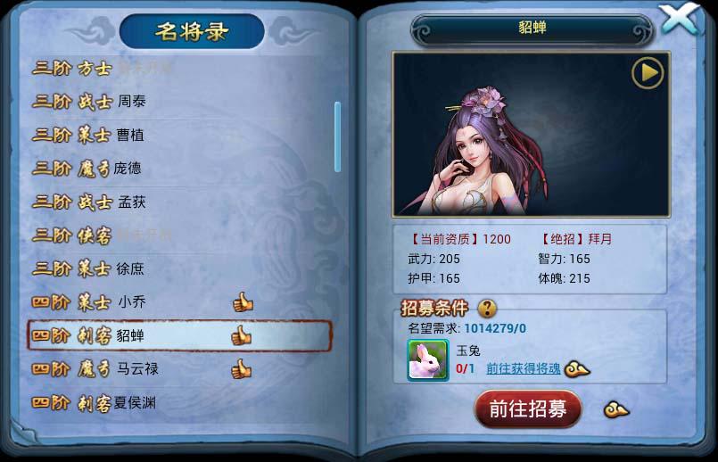Play the 貂蝉 skill preview video
The image size is (718, 462).
pyautogui.click(x=648, y=73)
